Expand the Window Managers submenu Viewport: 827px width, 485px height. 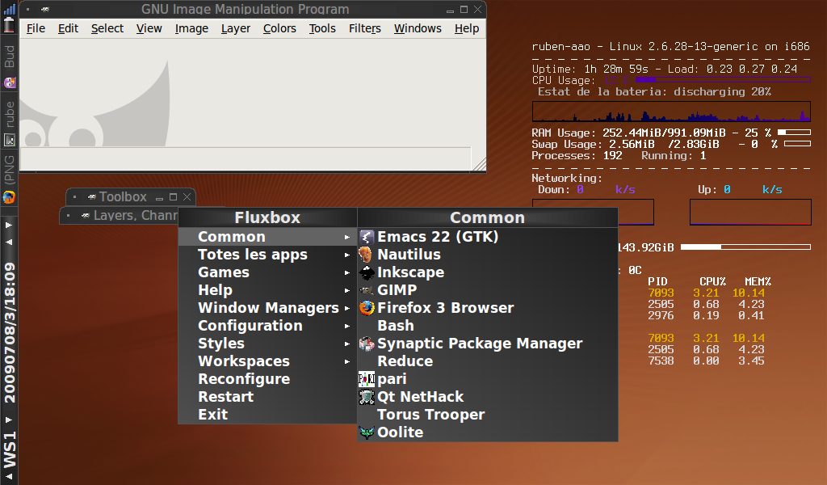(268, 308)
